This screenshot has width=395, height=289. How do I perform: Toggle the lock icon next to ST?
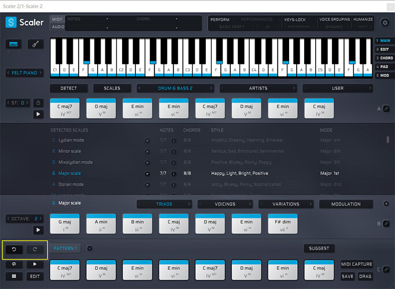click(39, 103)
